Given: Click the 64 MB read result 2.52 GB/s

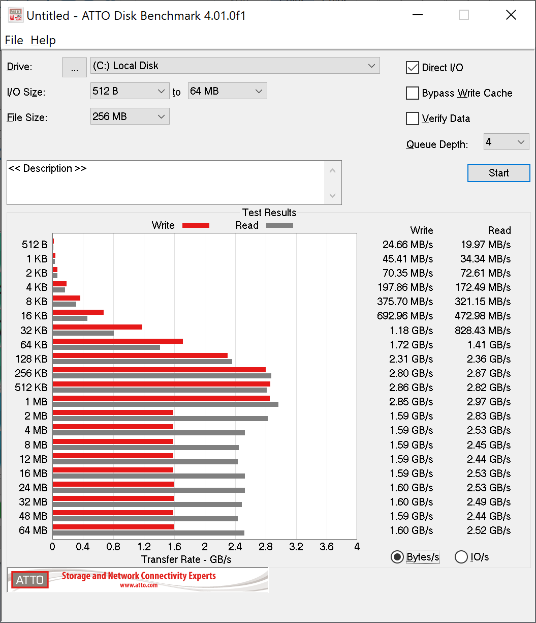Looking at the screenshot, I should pos(489,530).
